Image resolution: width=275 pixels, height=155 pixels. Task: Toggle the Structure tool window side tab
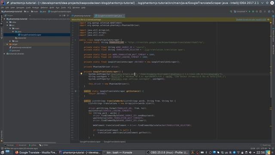coord(1,33)
